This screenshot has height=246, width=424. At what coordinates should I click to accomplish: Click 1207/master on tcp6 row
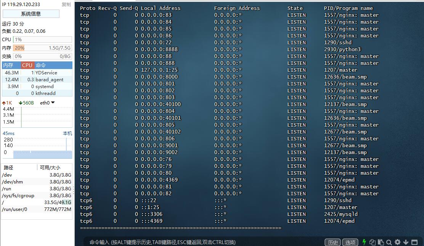click(x=341, y=207)
